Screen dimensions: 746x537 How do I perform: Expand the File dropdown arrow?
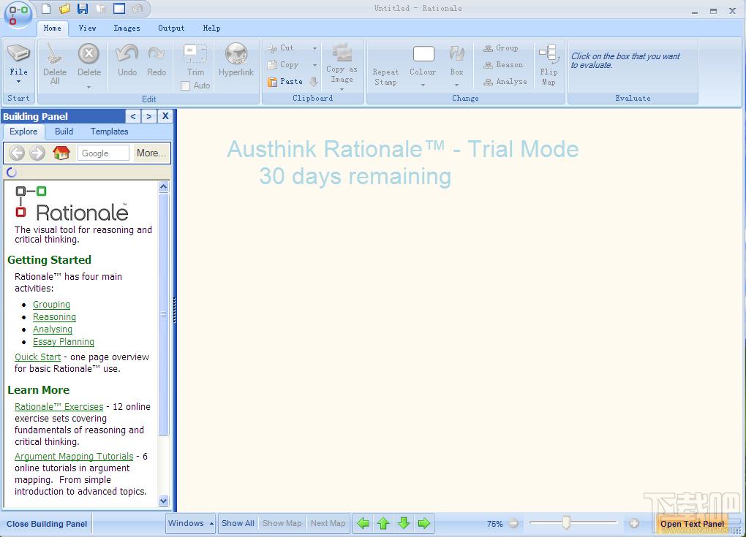pyautogui.click(x=18, y=82)
